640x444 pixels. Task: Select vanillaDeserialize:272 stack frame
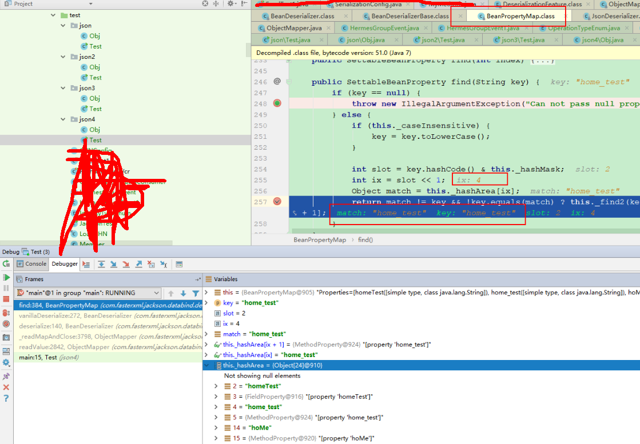(108, 315)
